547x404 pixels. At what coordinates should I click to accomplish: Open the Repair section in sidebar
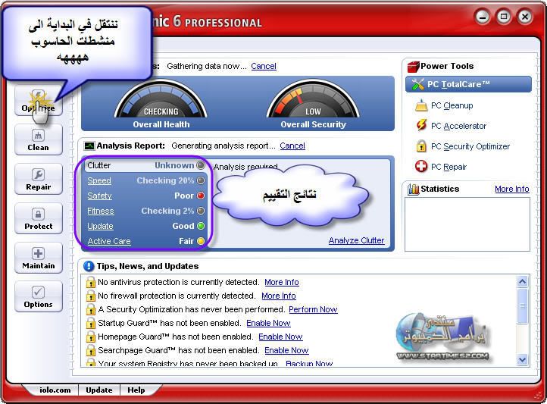click(39, 179)
